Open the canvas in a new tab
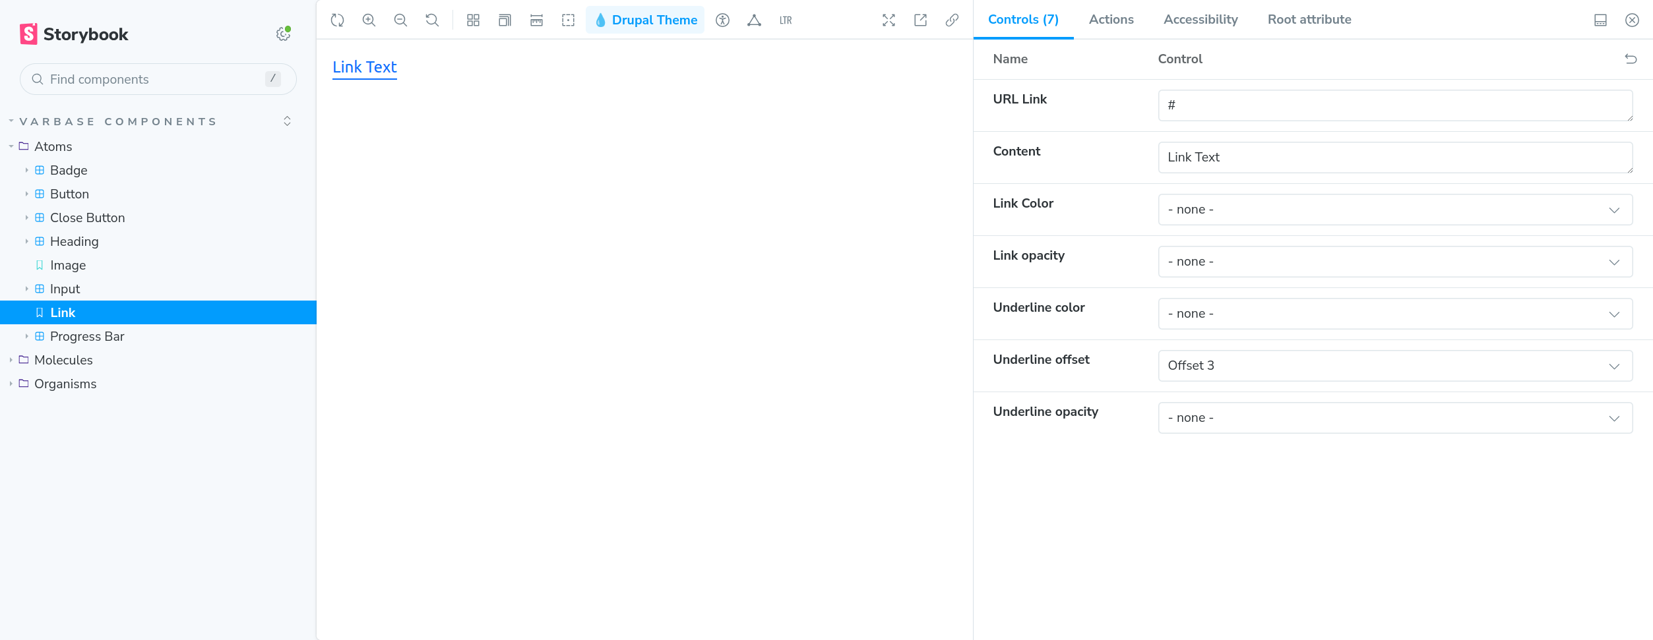The width and height of the screenshot is (1653, 640). [x=920, y=20]
